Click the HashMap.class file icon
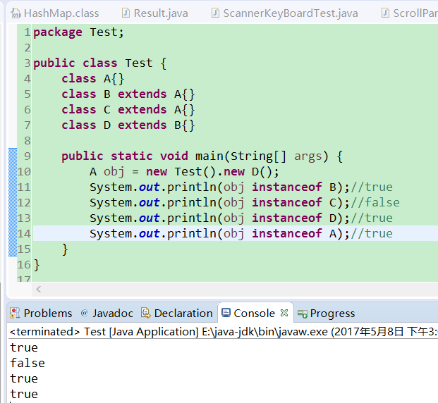 (16, 13)
